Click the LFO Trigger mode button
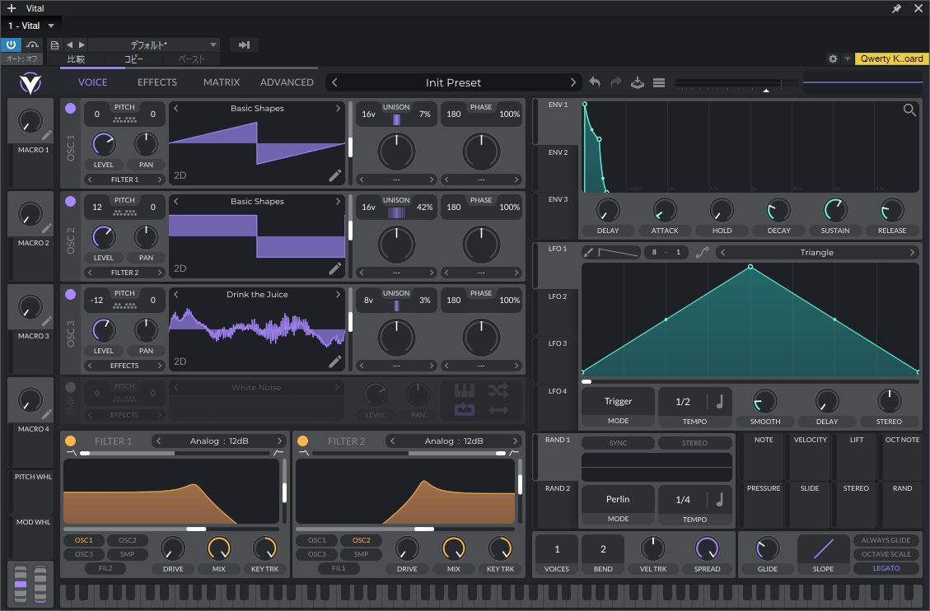This screenshot has height=611, width=930. click(x=618, y=401)
